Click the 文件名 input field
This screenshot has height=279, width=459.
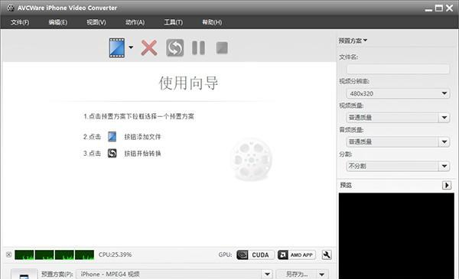pos(398,70)
